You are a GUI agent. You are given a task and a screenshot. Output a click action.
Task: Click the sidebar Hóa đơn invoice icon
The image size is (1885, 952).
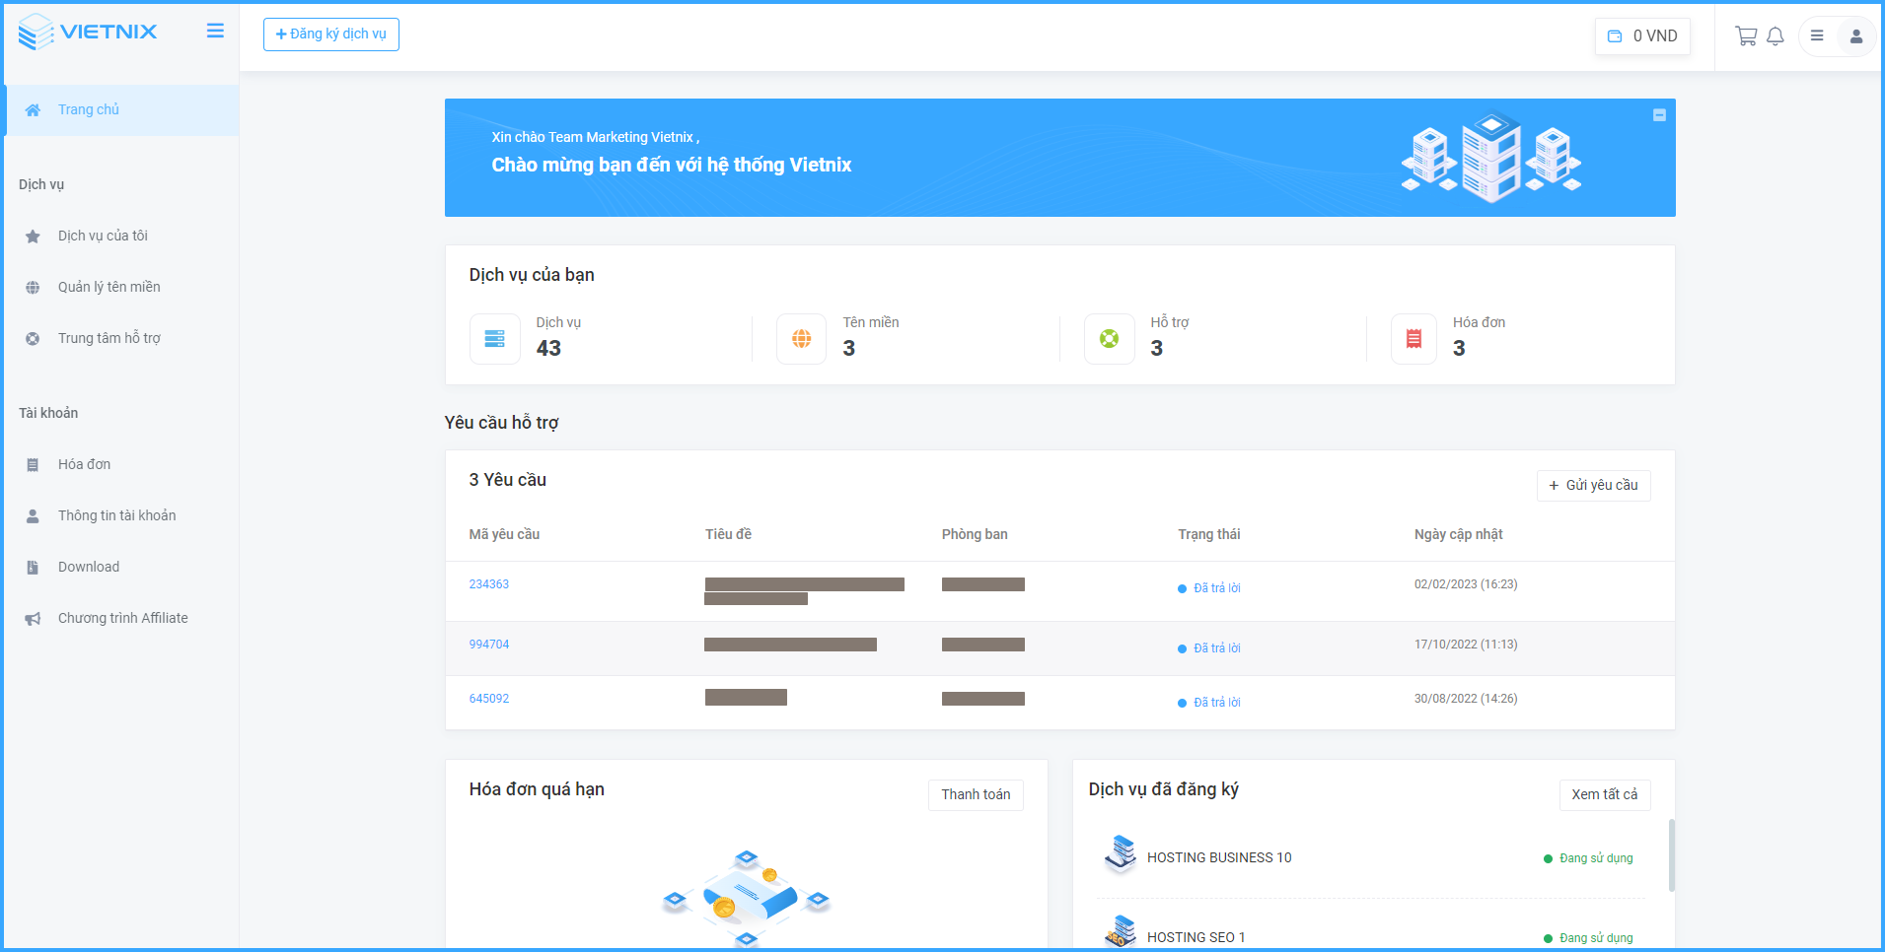(x=33, y=465)
